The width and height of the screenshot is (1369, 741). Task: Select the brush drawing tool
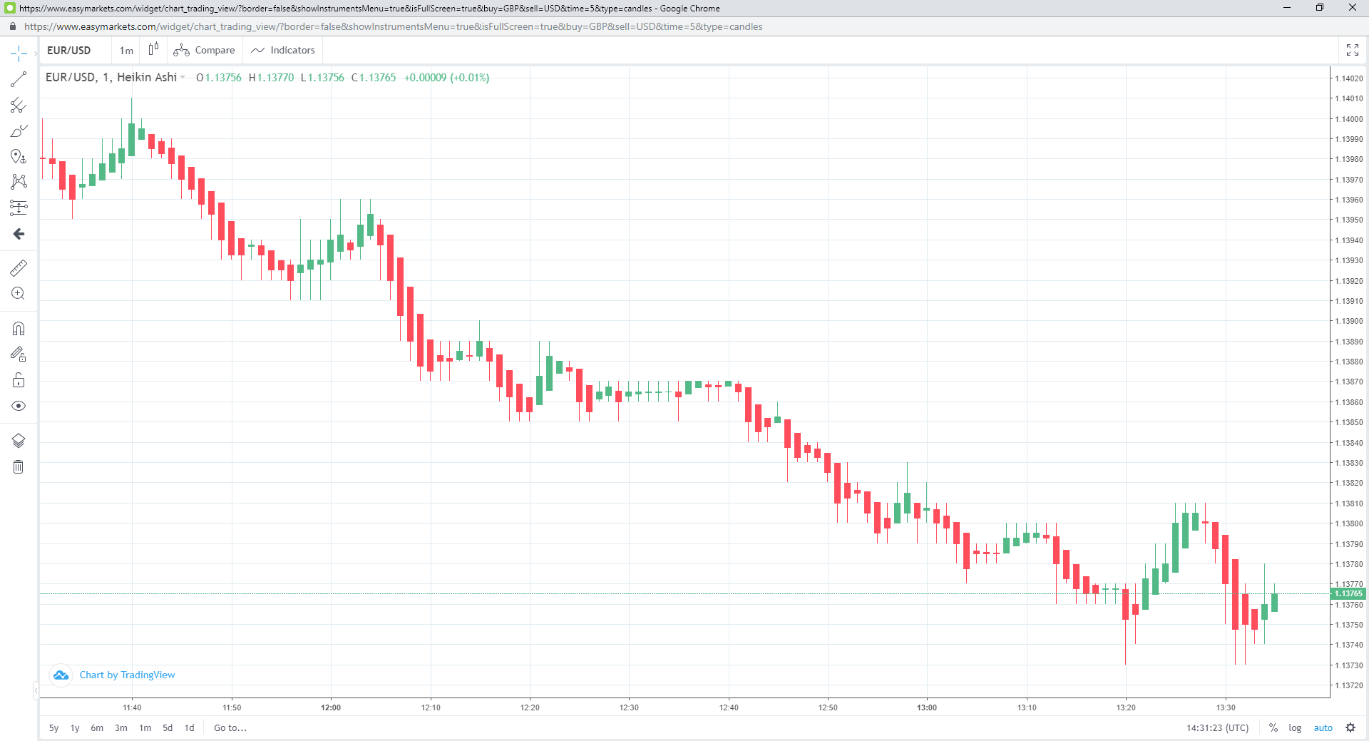click(x=19, y=131)
